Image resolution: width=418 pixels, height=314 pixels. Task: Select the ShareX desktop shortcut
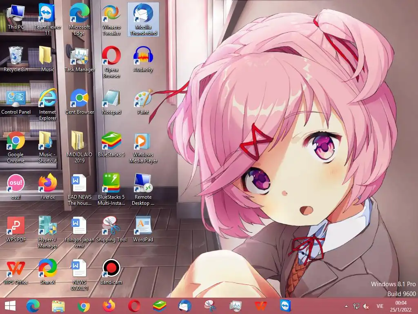pos(47,272)
